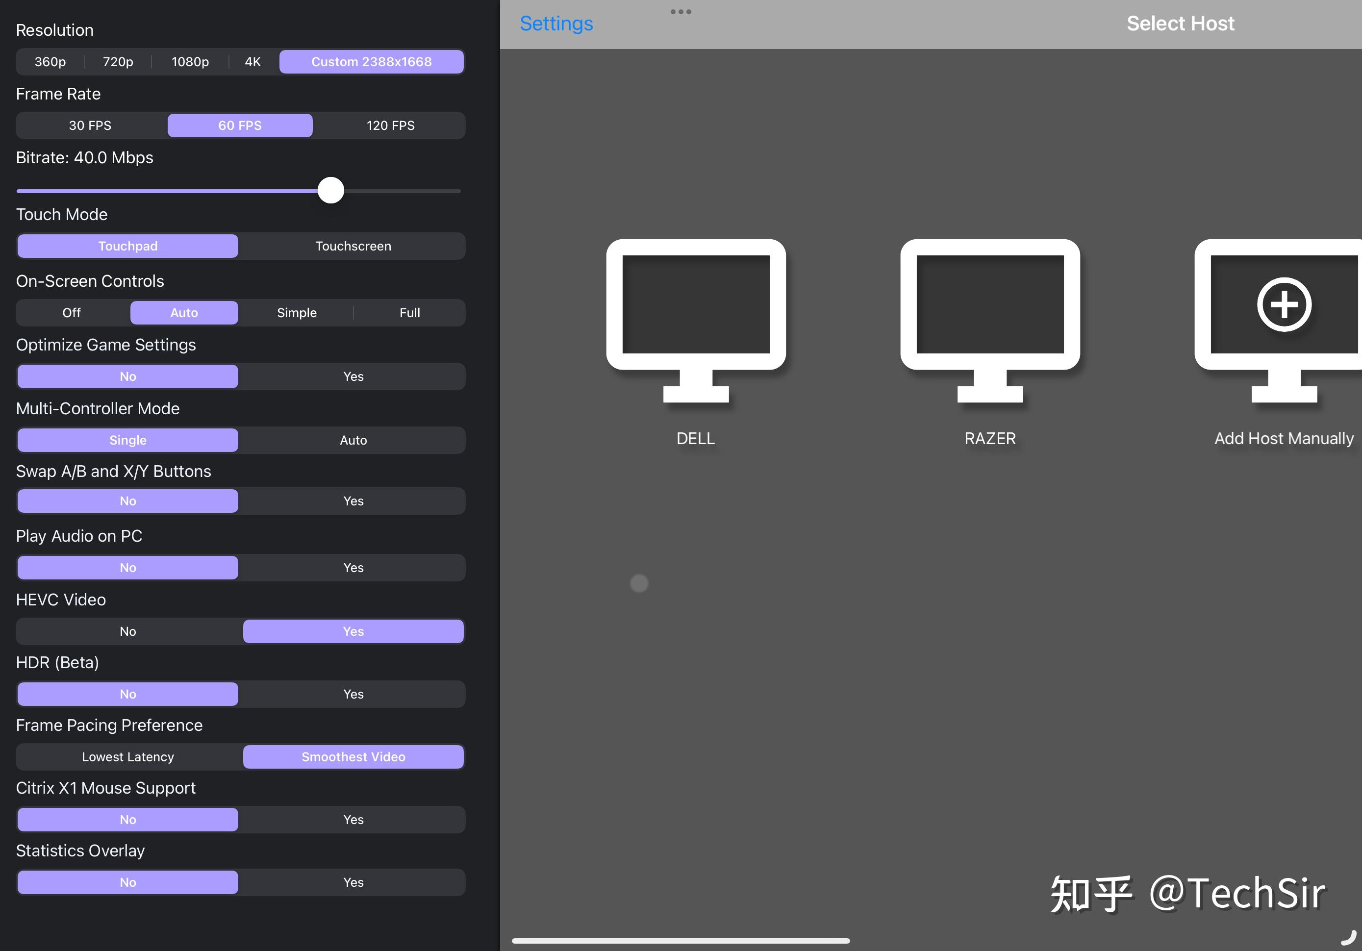Select Single multi-controller mode
The width and height of the screenshot is (1362, 951).
coord(127,440)
